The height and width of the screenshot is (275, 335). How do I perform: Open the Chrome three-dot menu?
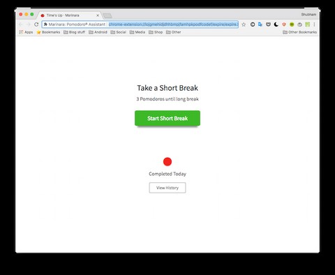(x=314, y=24)
